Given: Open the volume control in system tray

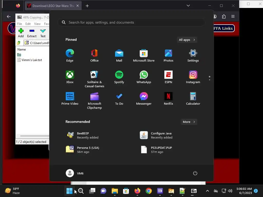Looking at the screenshot, I should coord(230,191).
